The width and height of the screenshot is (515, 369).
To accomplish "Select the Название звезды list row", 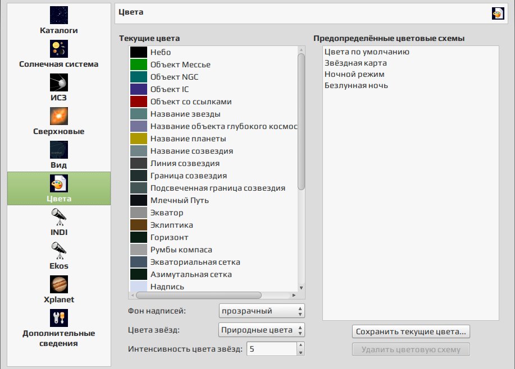I will pyautogui.click(x=213, y=114).
